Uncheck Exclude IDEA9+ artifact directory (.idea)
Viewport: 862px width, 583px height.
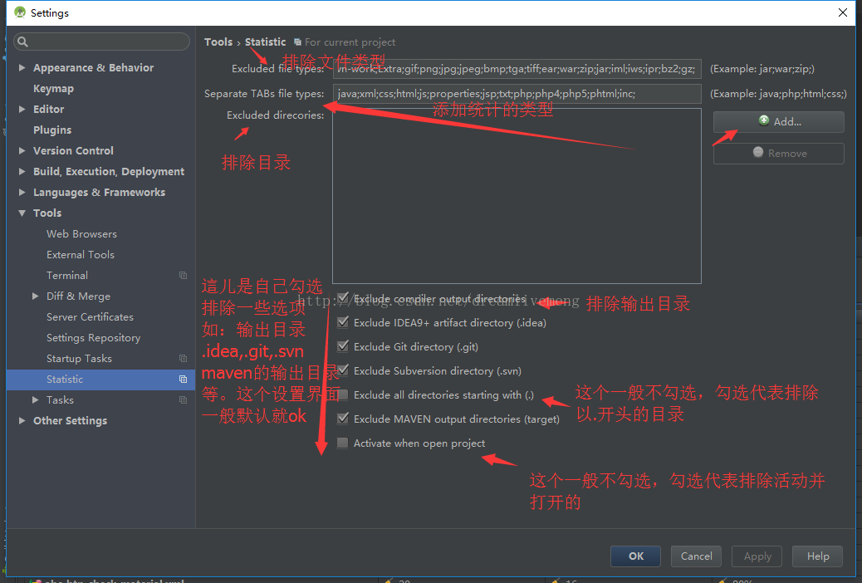click(342, 322)
